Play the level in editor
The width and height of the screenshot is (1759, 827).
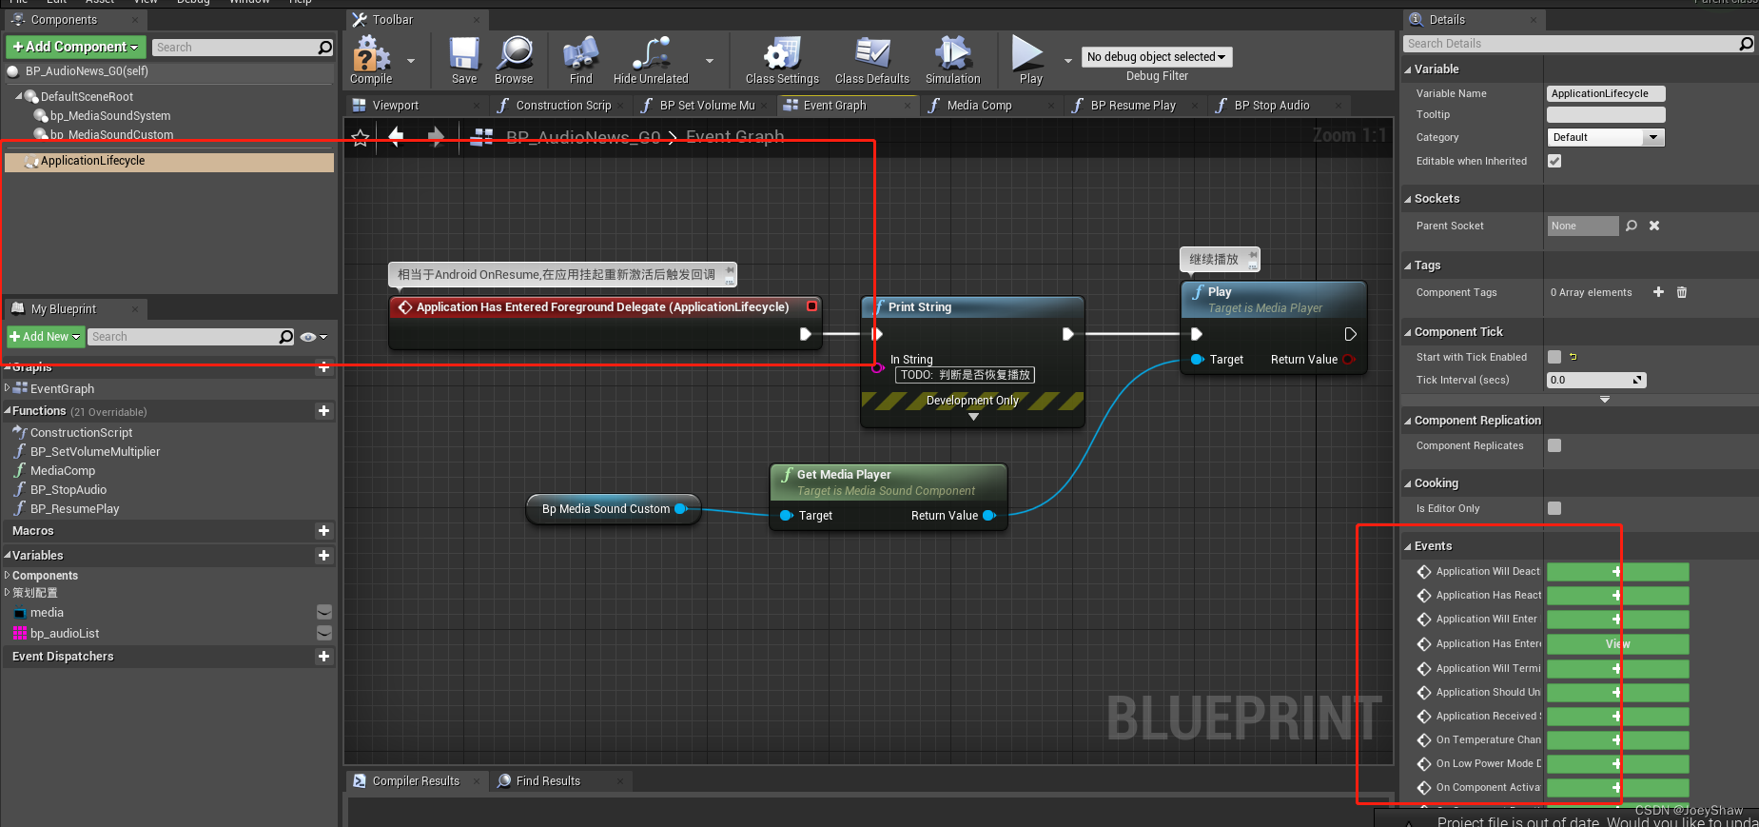pyautogui.click(x=1030, y=61)
